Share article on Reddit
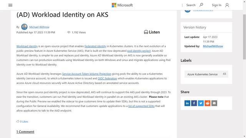This screenshot has width=246, height=138. pyautogui.click(x=208, y=103)
